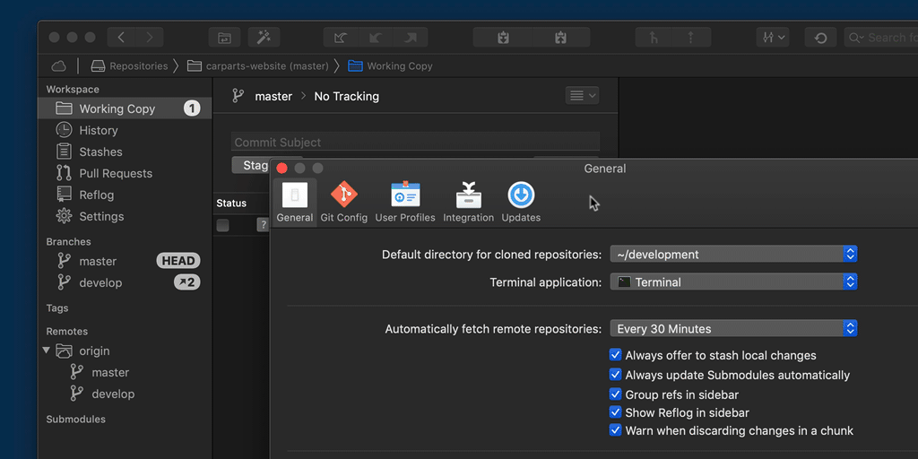Open the User Profiles preferences tab
918x459 pixels.
point(405,202)
